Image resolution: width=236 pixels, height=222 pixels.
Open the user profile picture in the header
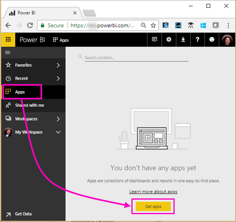(227, 40)
